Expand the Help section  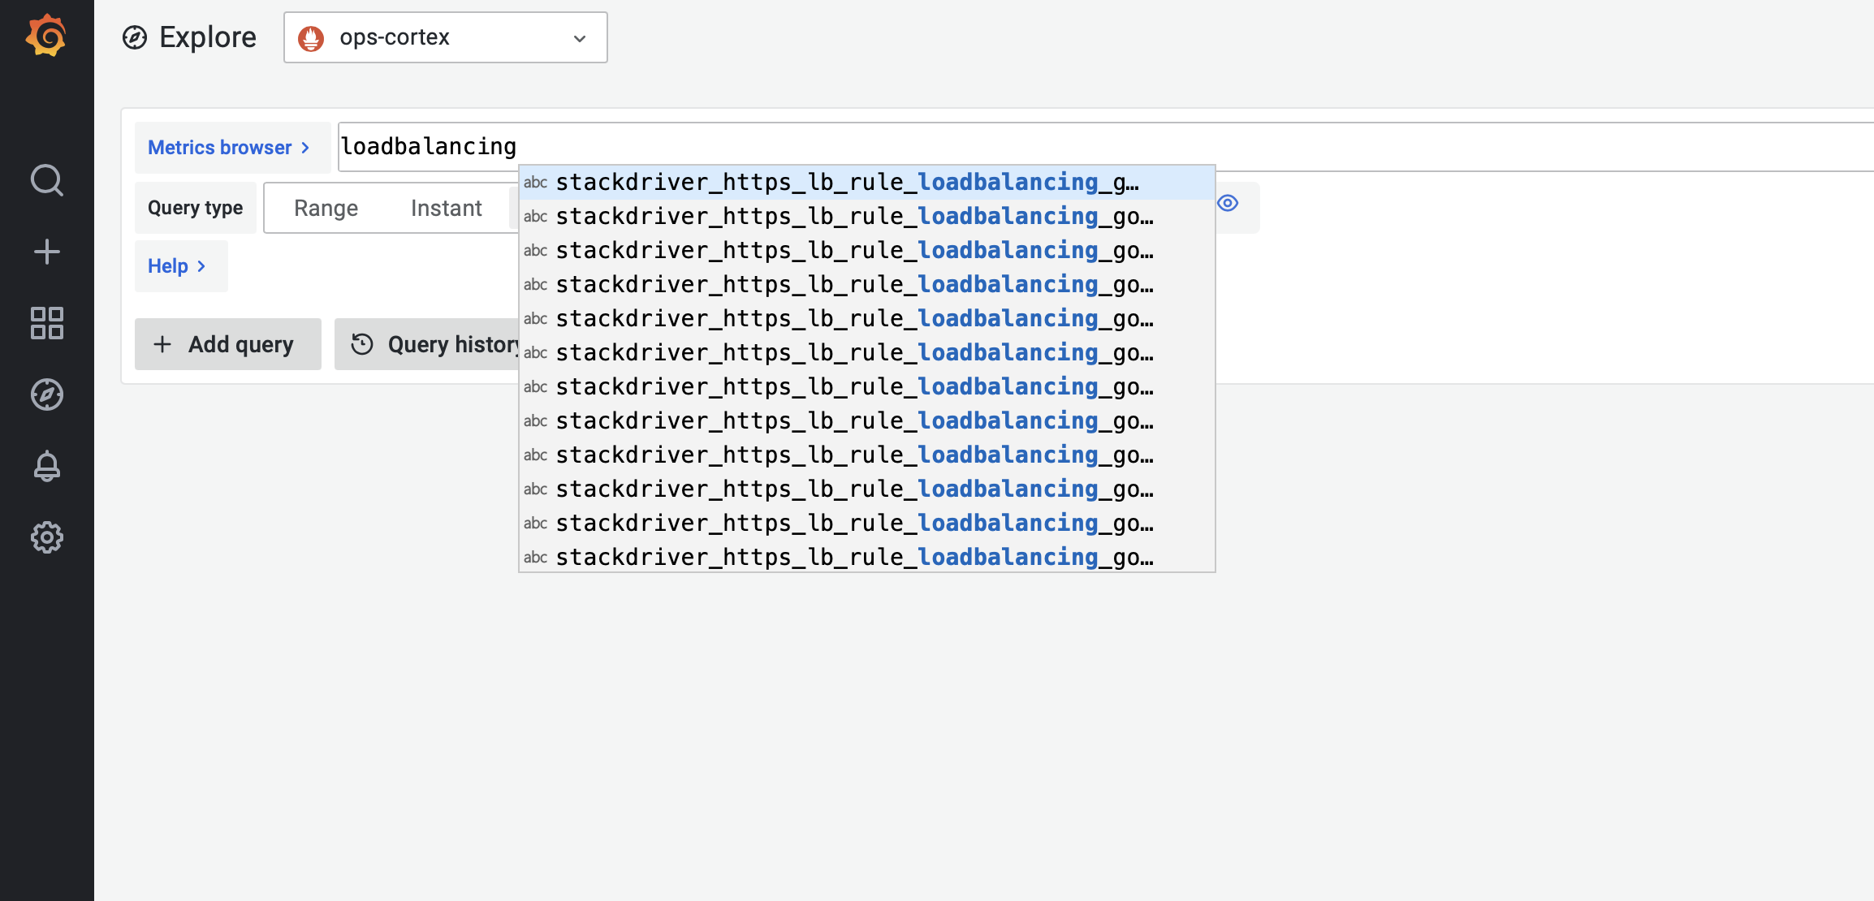point(181,266)
